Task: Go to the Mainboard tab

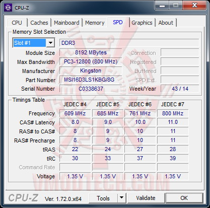Action: (x=66, y=23)
